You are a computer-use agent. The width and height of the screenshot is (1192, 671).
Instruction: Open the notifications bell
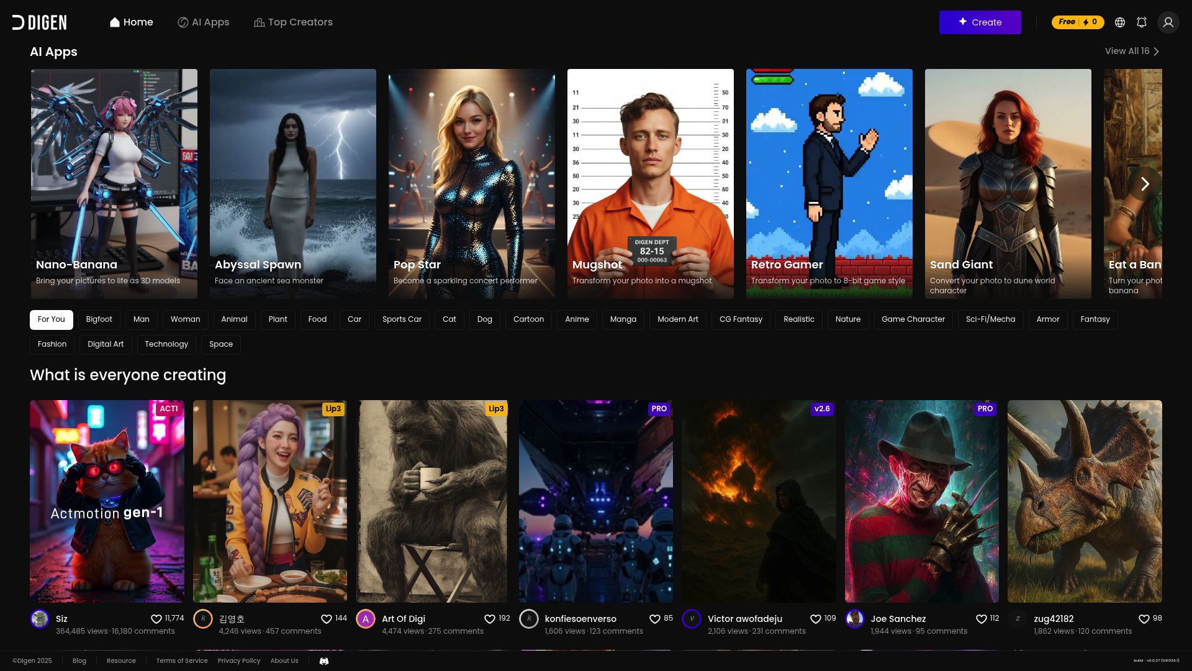pos(1141,22)
